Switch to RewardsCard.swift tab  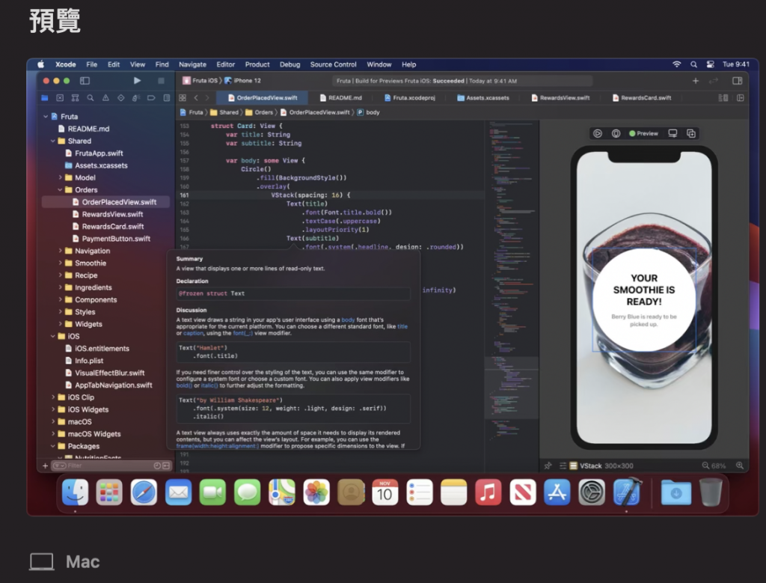(x=642, y=98)
